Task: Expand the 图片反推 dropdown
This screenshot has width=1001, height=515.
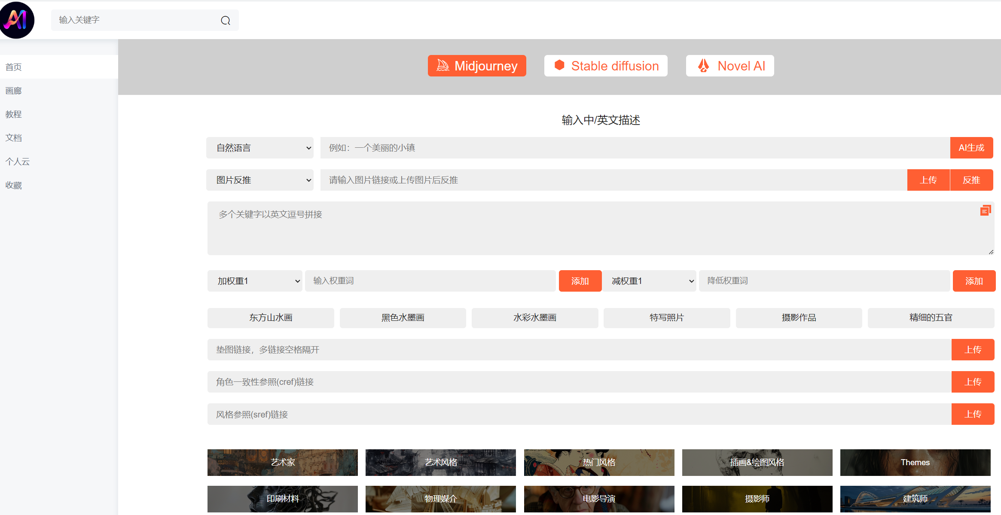Action: [260, 180]
